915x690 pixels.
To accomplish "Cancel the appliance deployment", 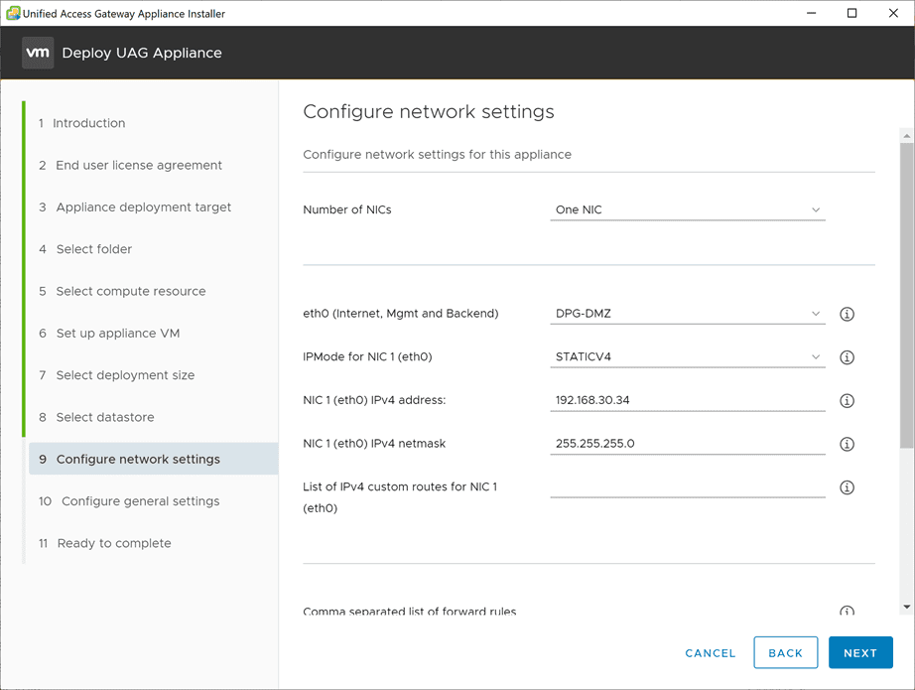I will point(710,653).
